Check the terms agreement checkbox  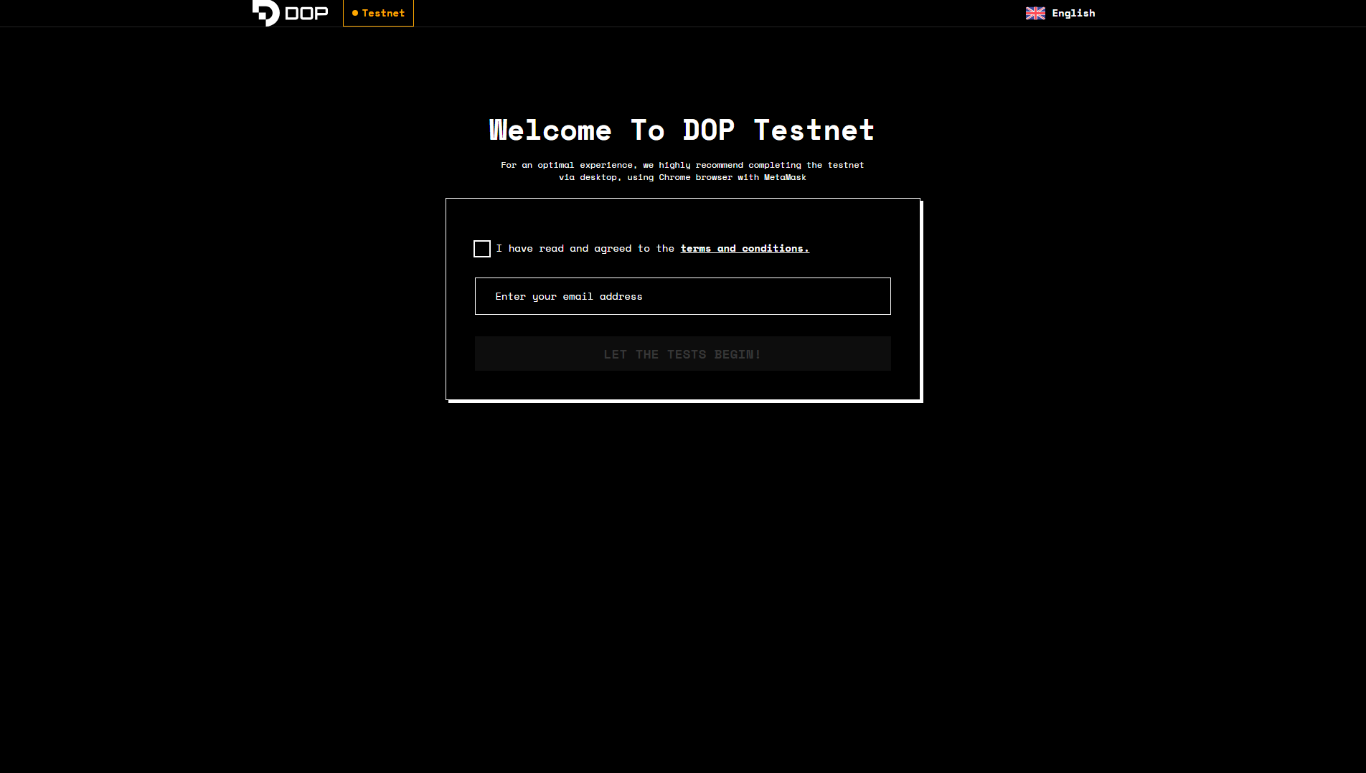click(x=482, y=249)
